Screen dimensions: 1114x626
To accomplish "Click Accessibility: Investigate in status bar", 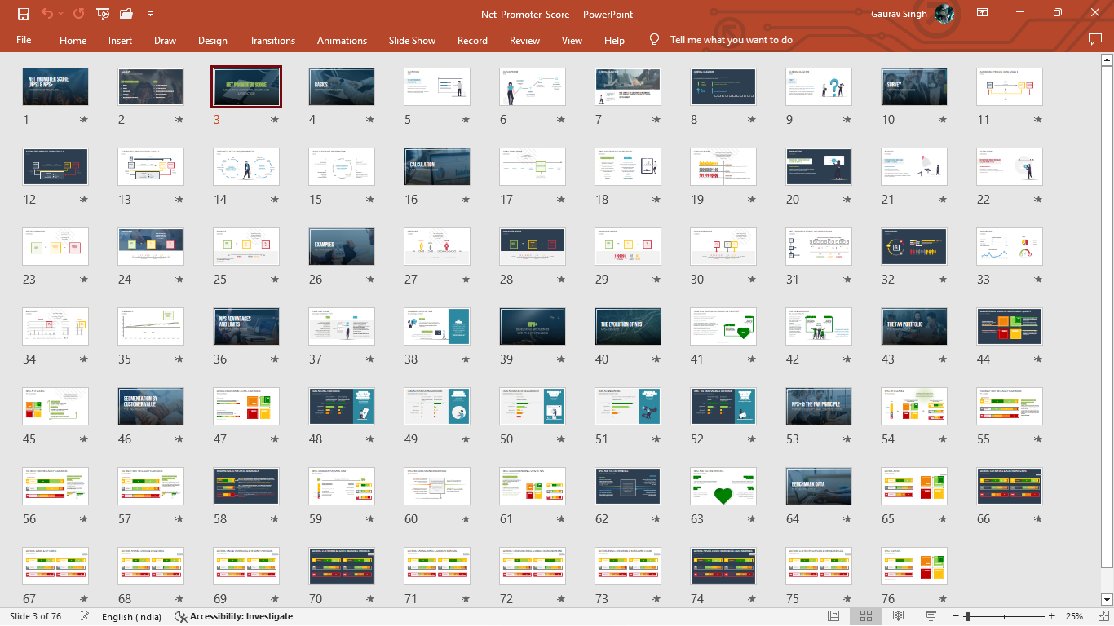I will [x=233, y=616].
